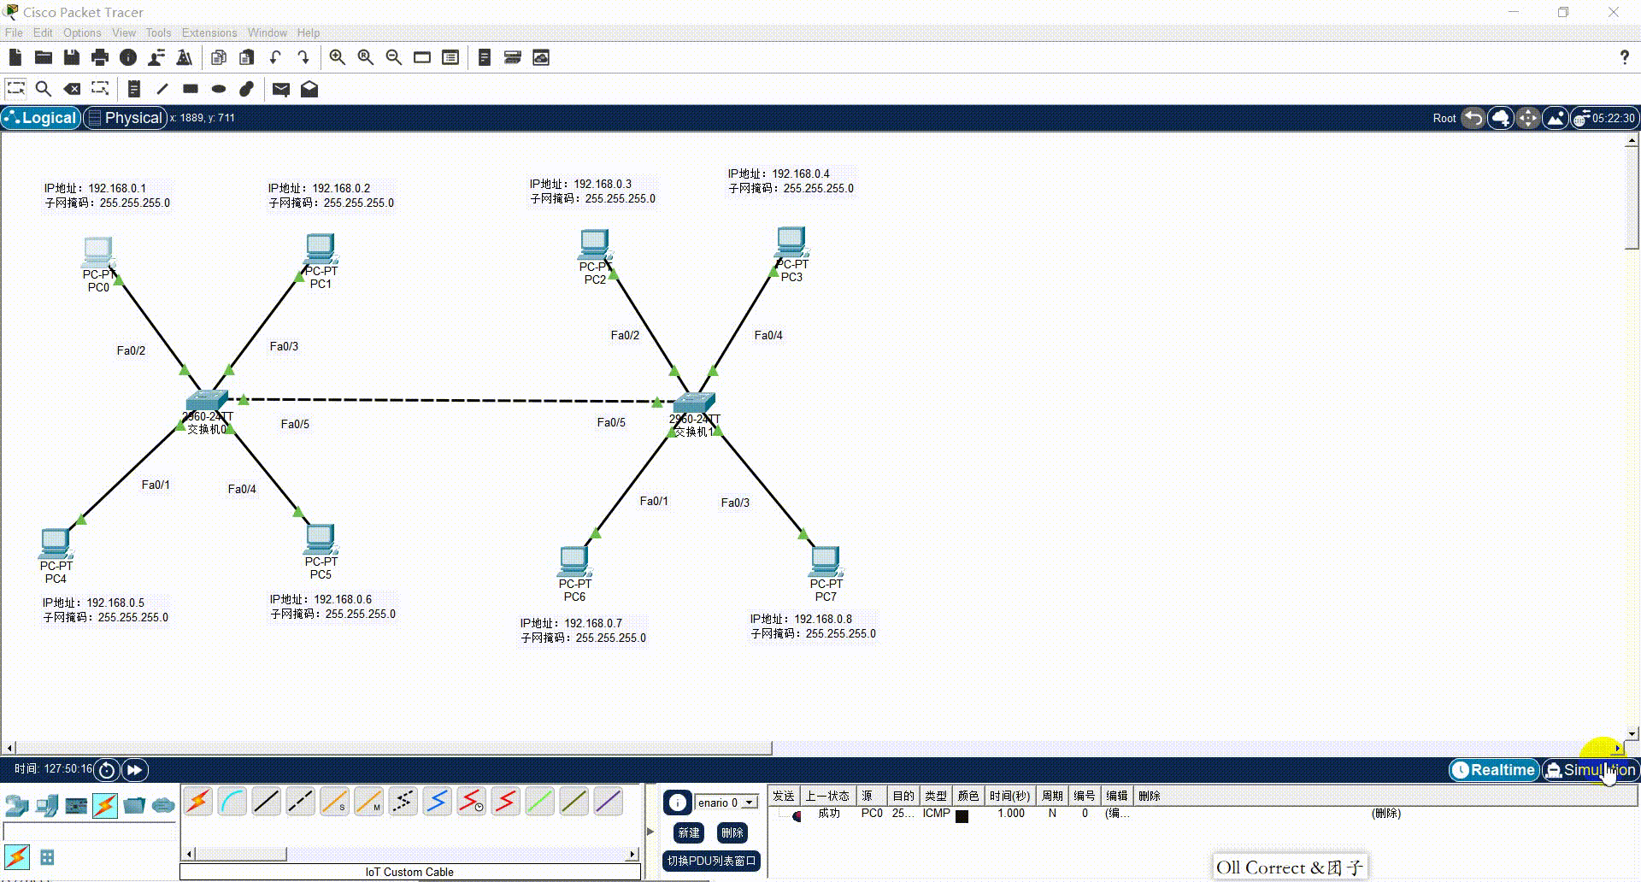Open the Network Information icon
The height and width of the screenshot is (882, 1641).
[128, 57]
